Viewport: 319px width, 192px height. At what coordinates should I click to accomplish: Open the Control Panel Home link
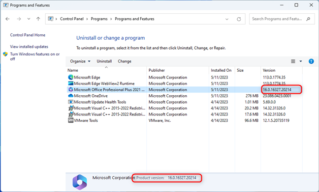[28, 35]
